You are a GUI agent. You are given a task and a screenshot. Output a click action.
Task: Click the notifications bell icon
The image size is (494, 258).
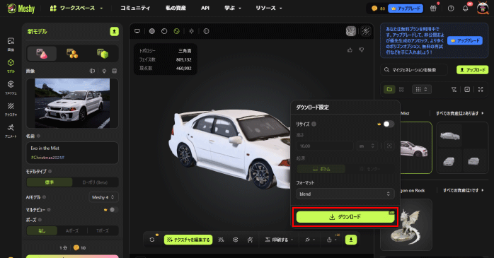(465, 8)
